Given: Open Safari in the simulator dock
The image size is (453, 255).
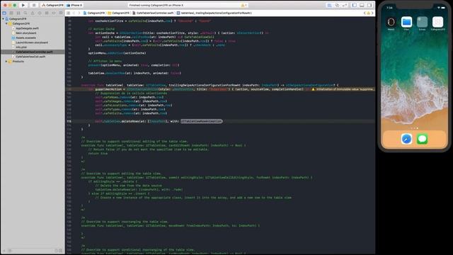Looking at the screenshot, I should [406, 139].
